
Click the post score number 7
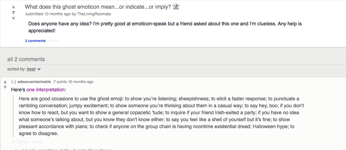pos(14,12)
